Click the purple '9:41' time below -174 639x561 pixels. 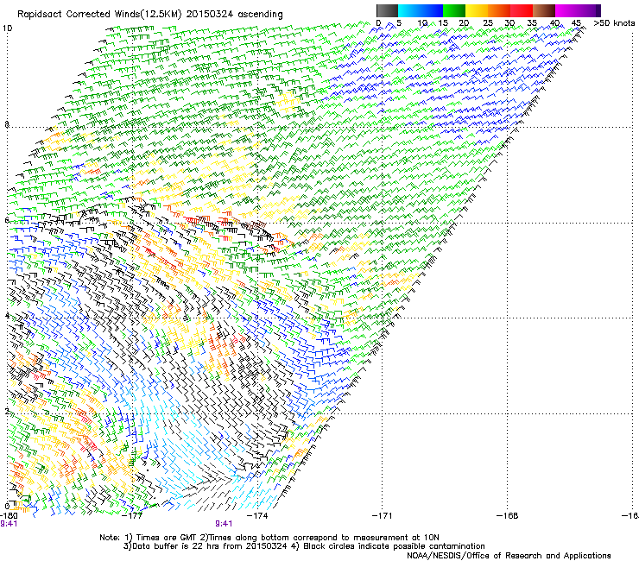coord(224,524)
